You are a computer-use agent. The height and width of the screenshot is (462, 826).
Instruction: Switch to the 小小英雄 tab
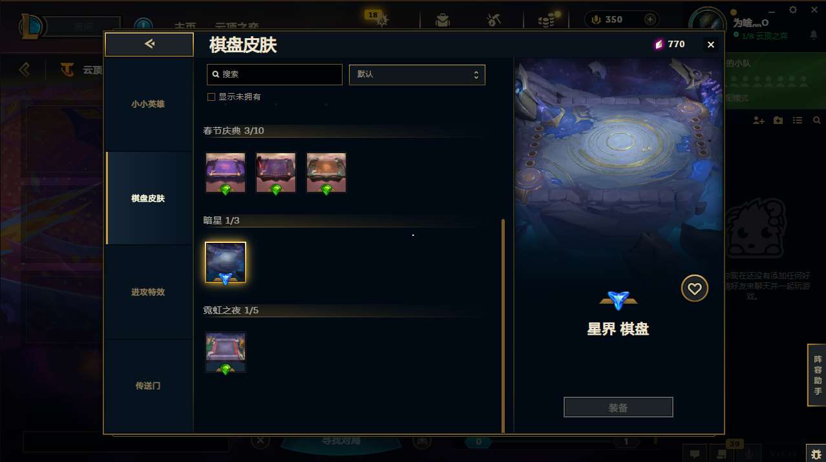click(x=148, y=104)
